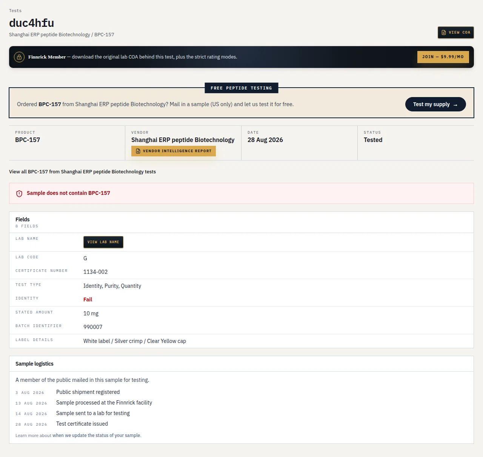Join membership for $9.99/mo
483x457 pixels.
point(443,57)
